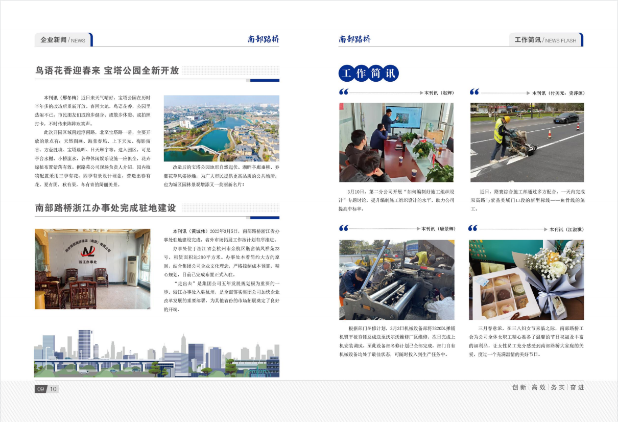Open the meeting room discussion photo

point(396,143)
